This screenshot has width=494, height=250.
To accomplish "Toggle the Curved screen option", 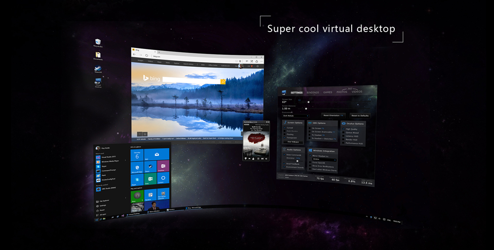I will [x=285, y=127].
